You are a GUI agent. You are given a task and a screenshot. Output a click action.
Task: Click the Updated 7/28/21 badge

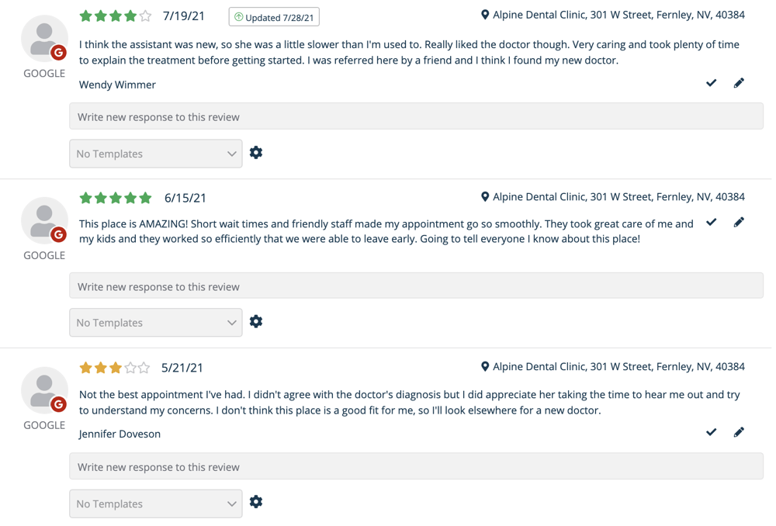point(274,17)
